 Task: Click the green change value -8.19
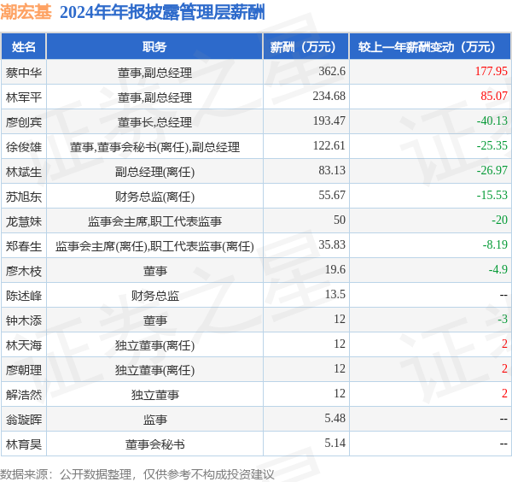495,244
